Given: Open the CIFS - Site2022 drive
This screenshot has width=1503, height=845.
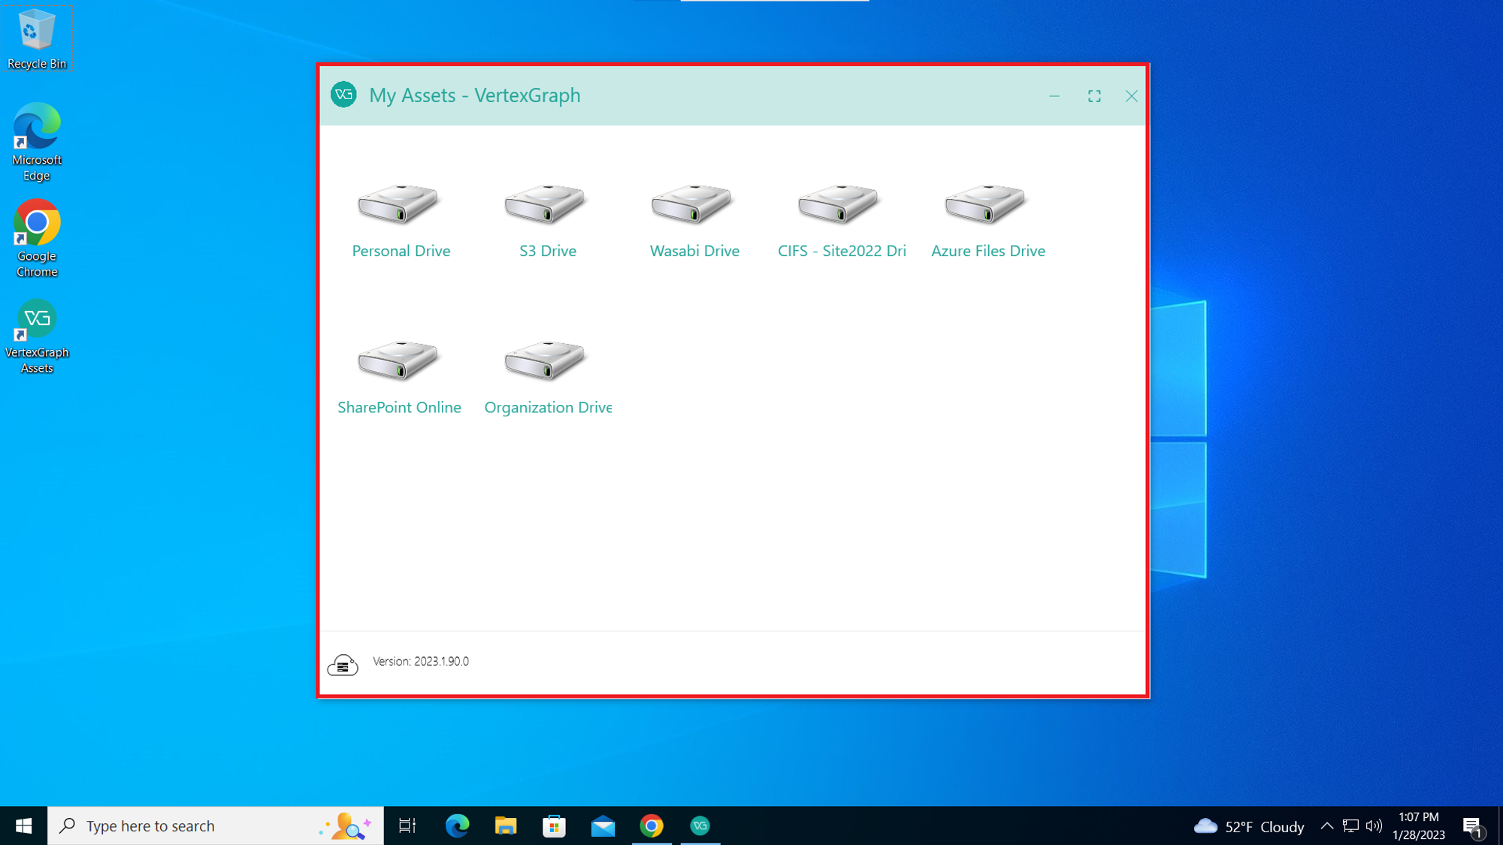Looking at the screenshot, I should tap(839, 216).
